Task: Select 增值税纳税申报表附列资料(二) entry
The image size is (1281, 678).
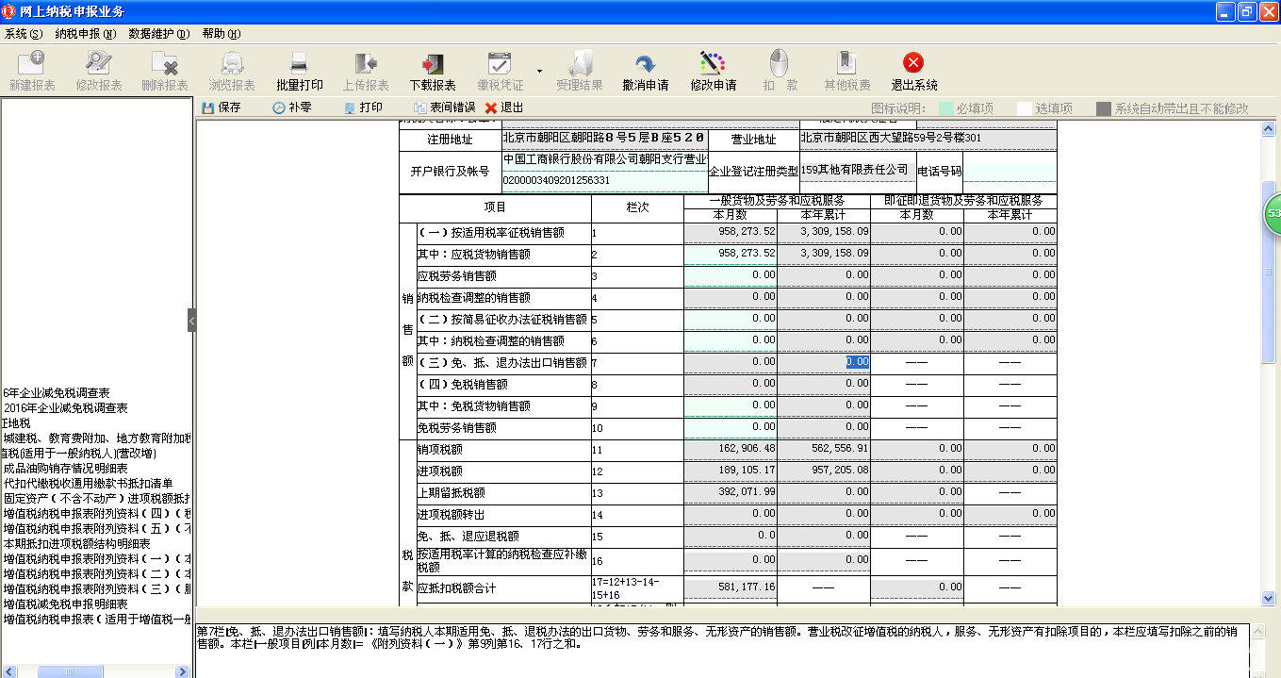Action: (96, 574)
